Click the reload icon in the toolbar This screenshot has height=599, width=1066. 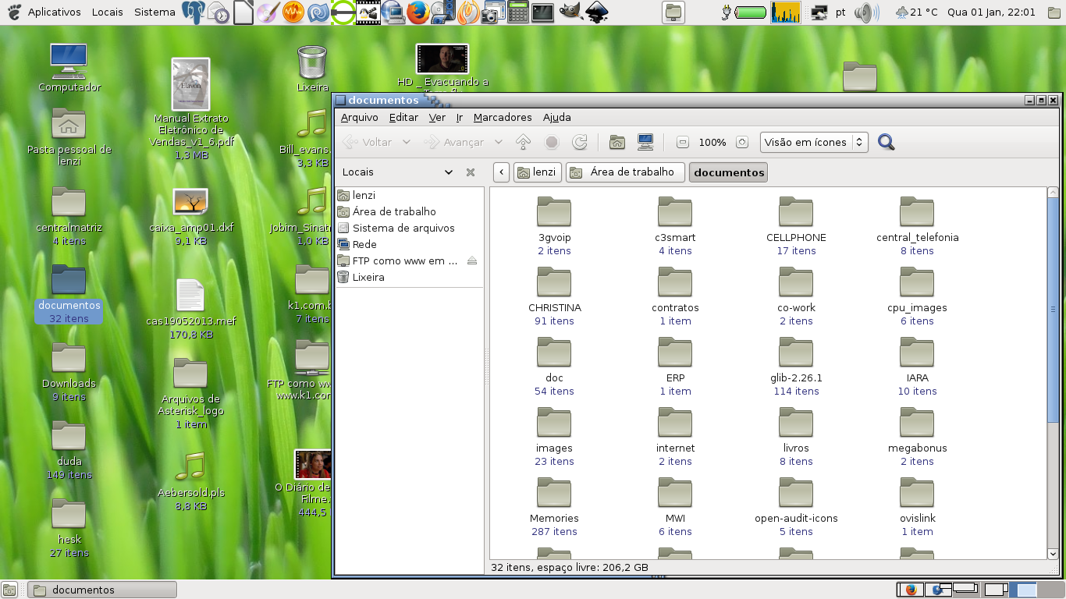point(580,142)
